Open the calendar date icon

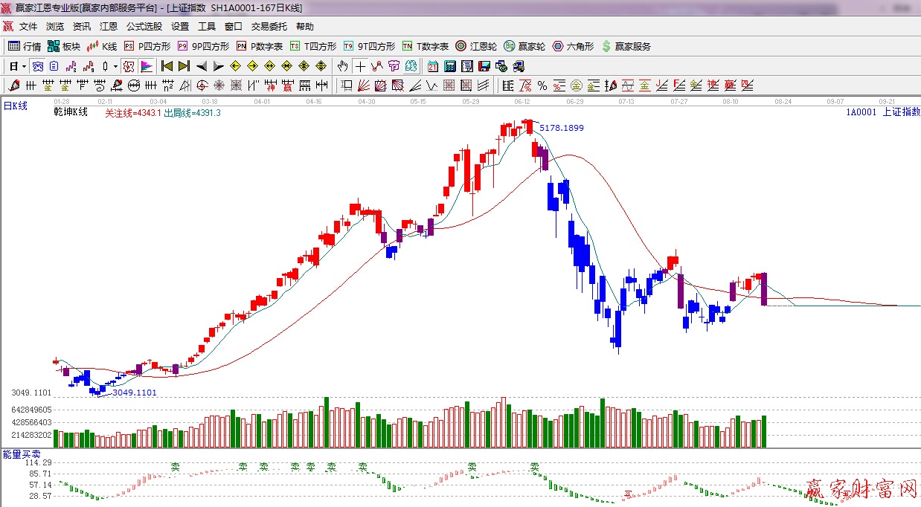pyautogui.click(x=433, y=66)
